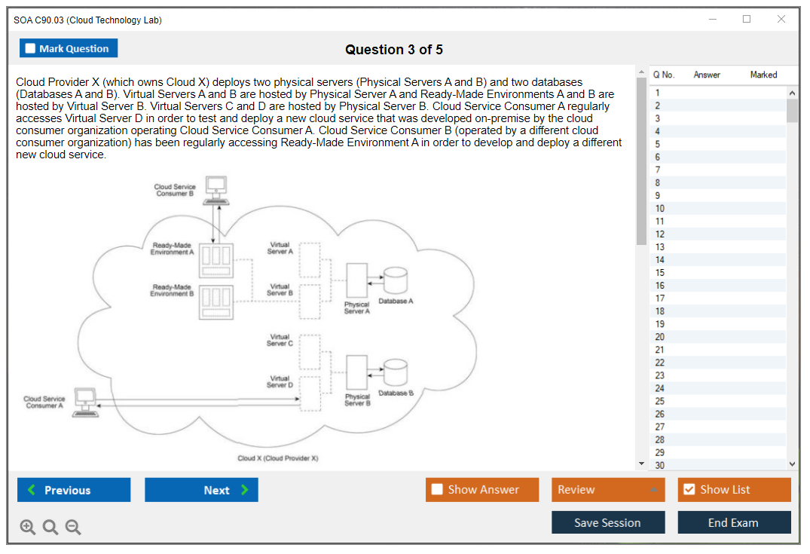This screenshot has height=554, width=810.
Task: Maximize the exam window
Action: (x=747, y=20)
